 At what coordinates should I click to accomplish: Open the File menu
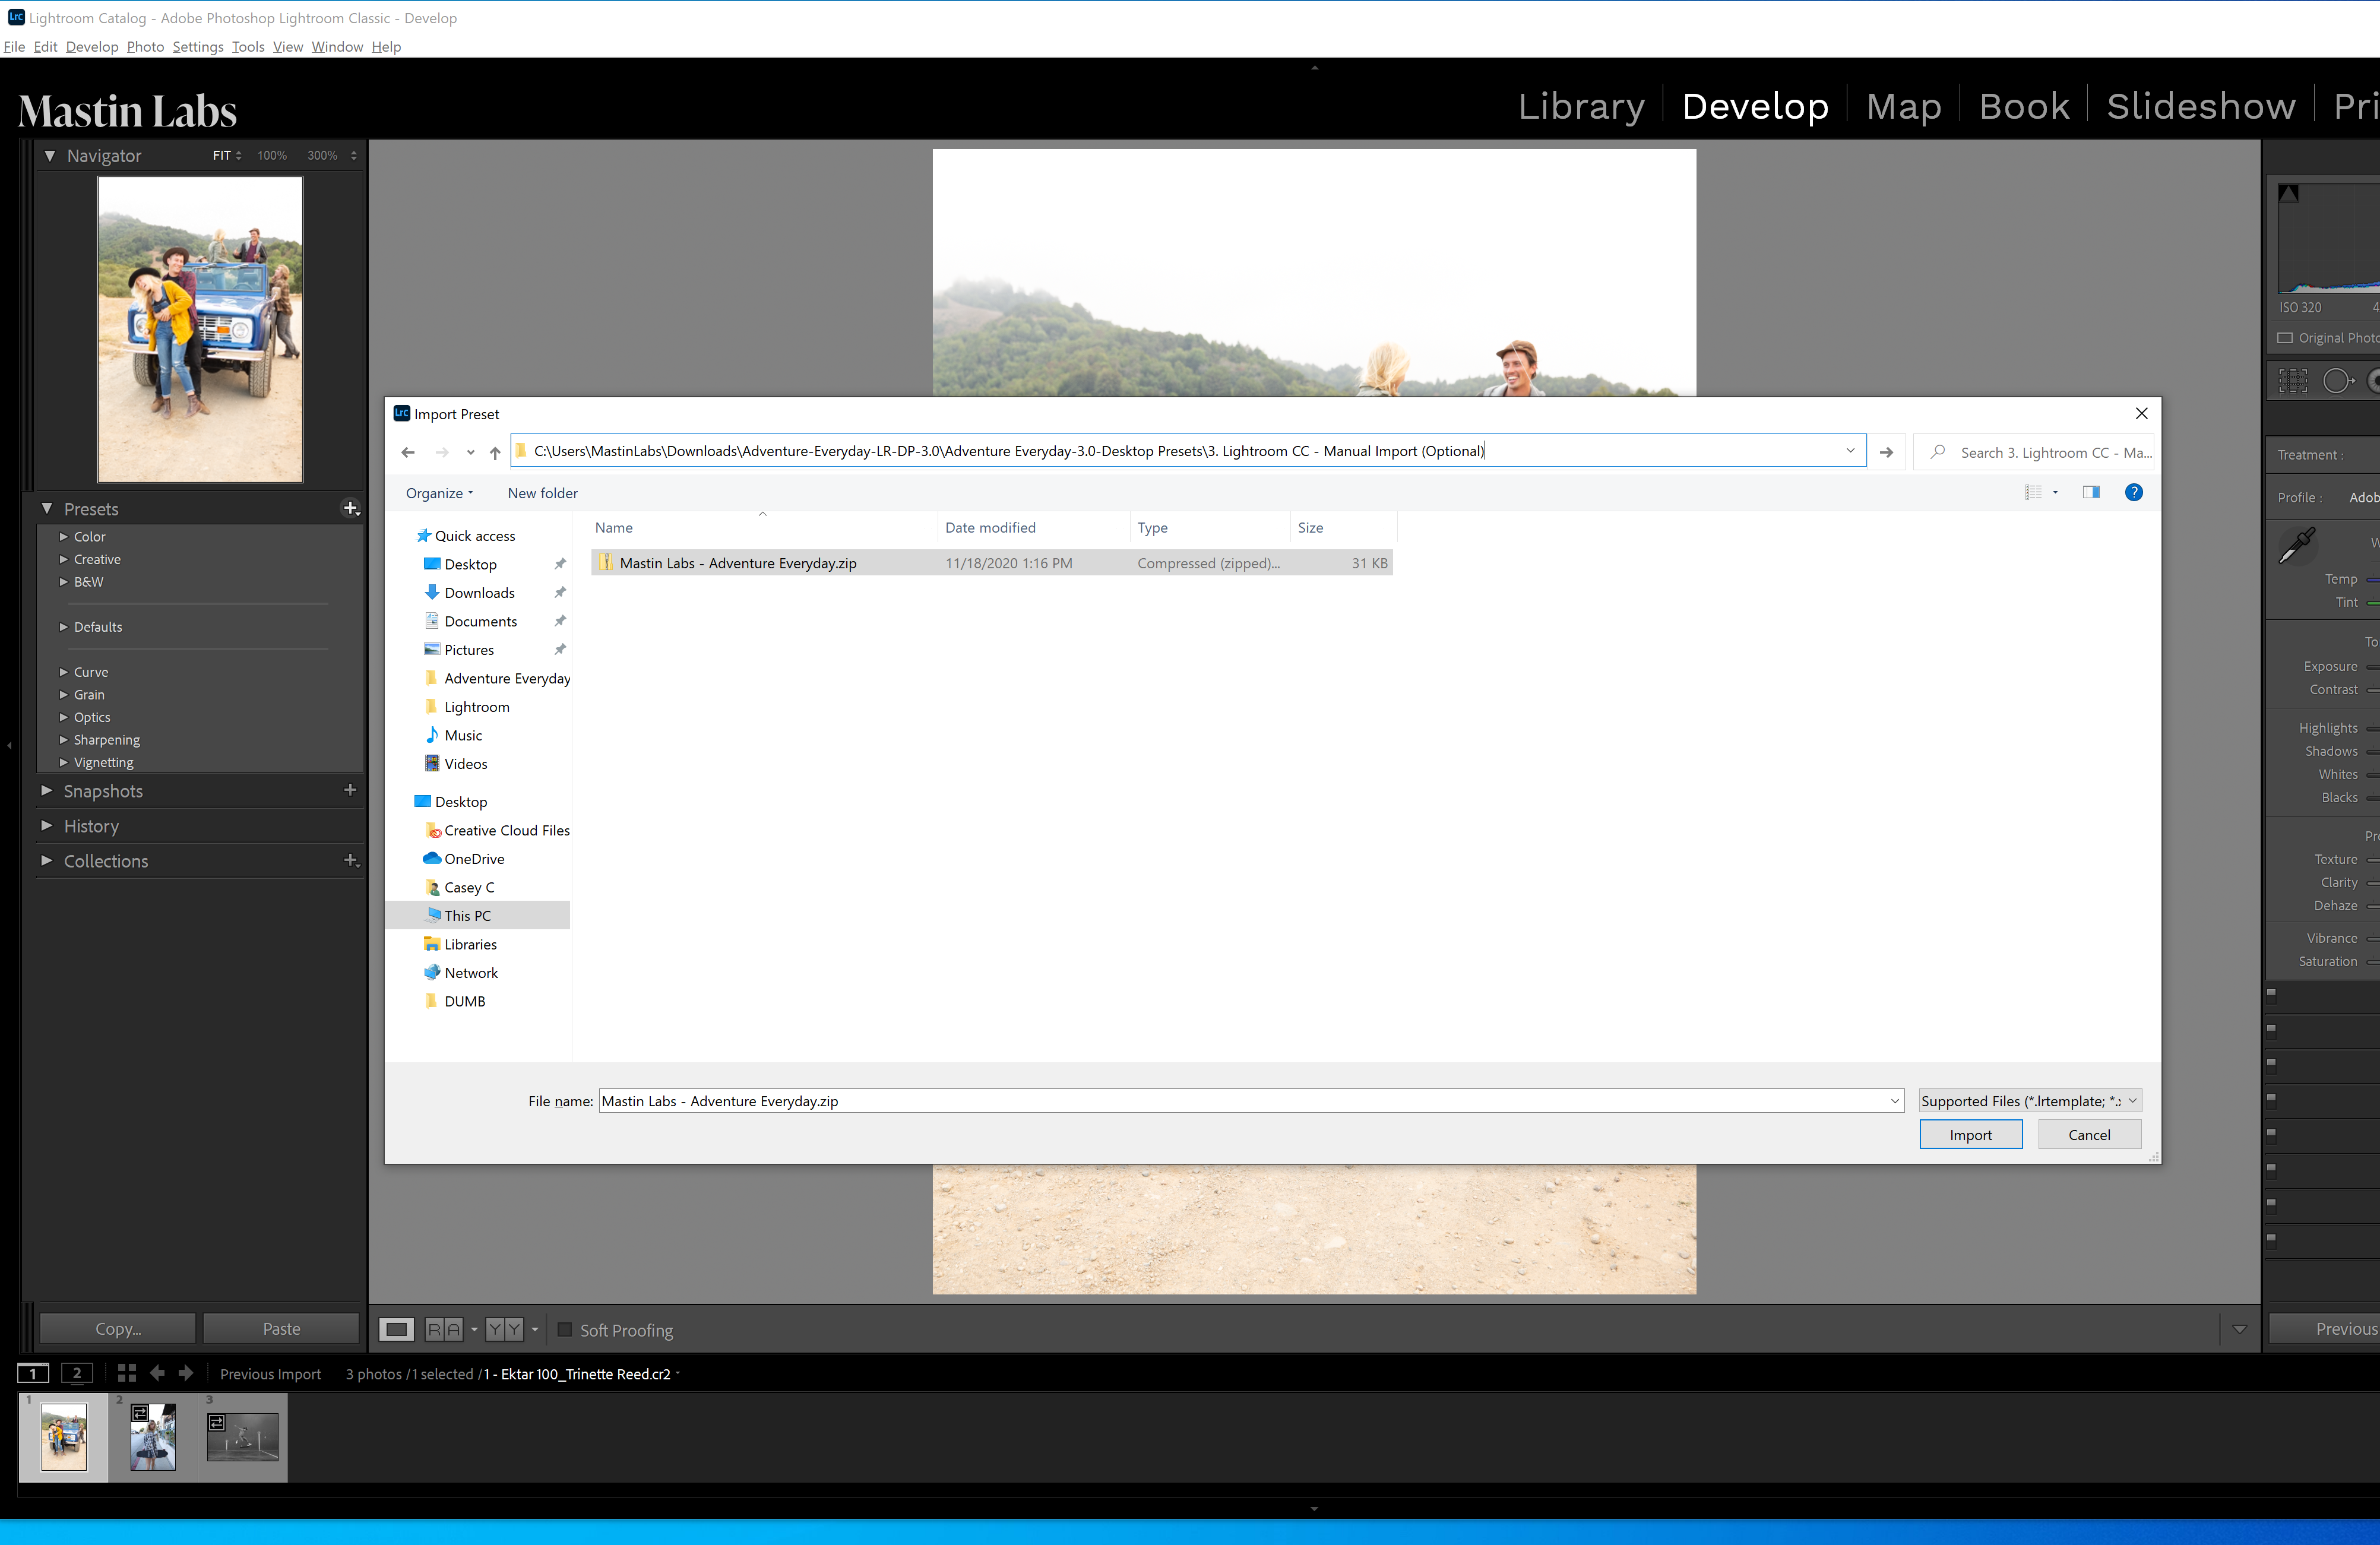coord(14,47)
